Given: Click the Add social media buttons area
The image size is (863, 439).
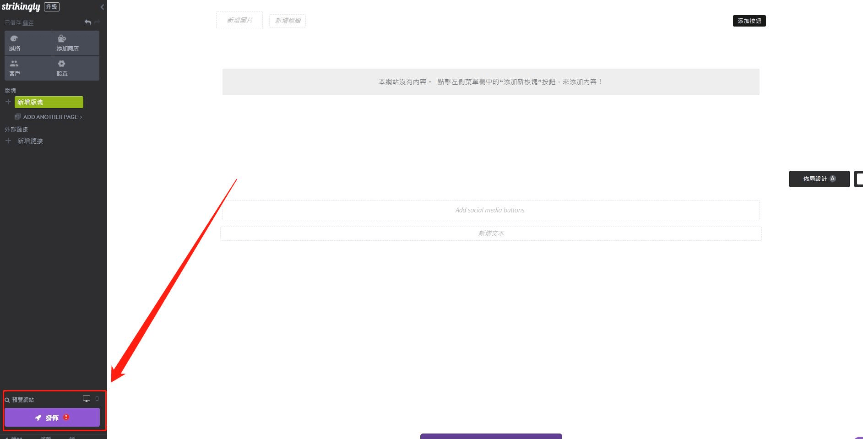Looking at the screenshot, I should coord(490,210).
